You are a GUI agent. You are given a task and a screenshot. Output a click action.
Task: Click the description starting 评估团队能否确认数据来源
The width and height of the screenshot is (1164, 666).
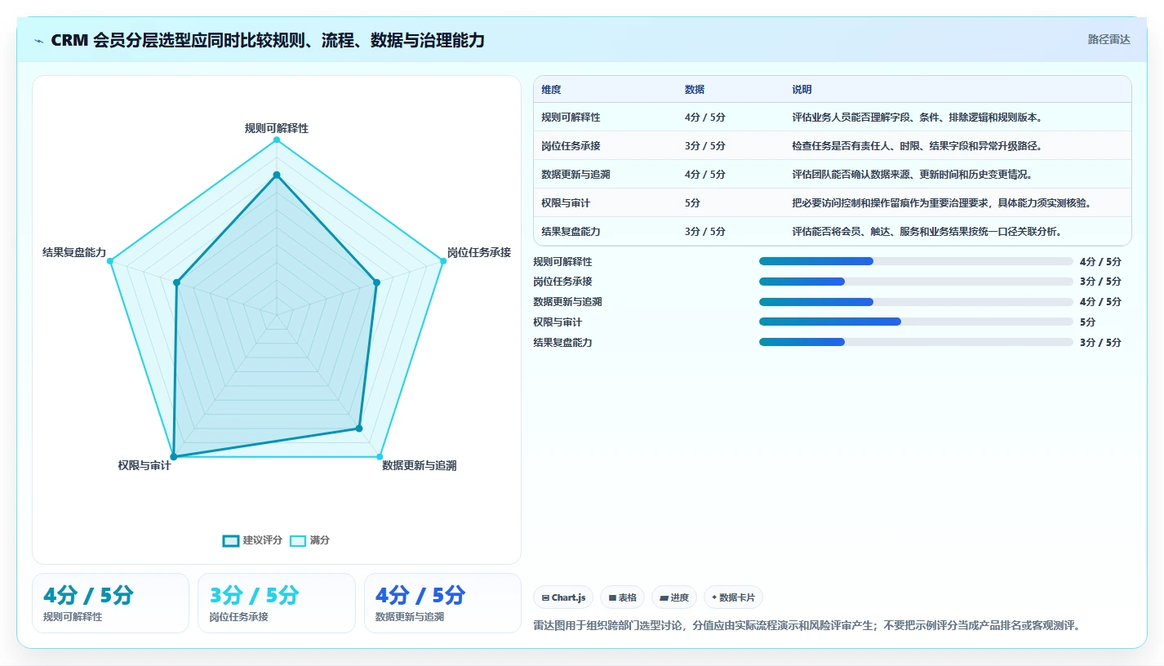click(913, 175)
